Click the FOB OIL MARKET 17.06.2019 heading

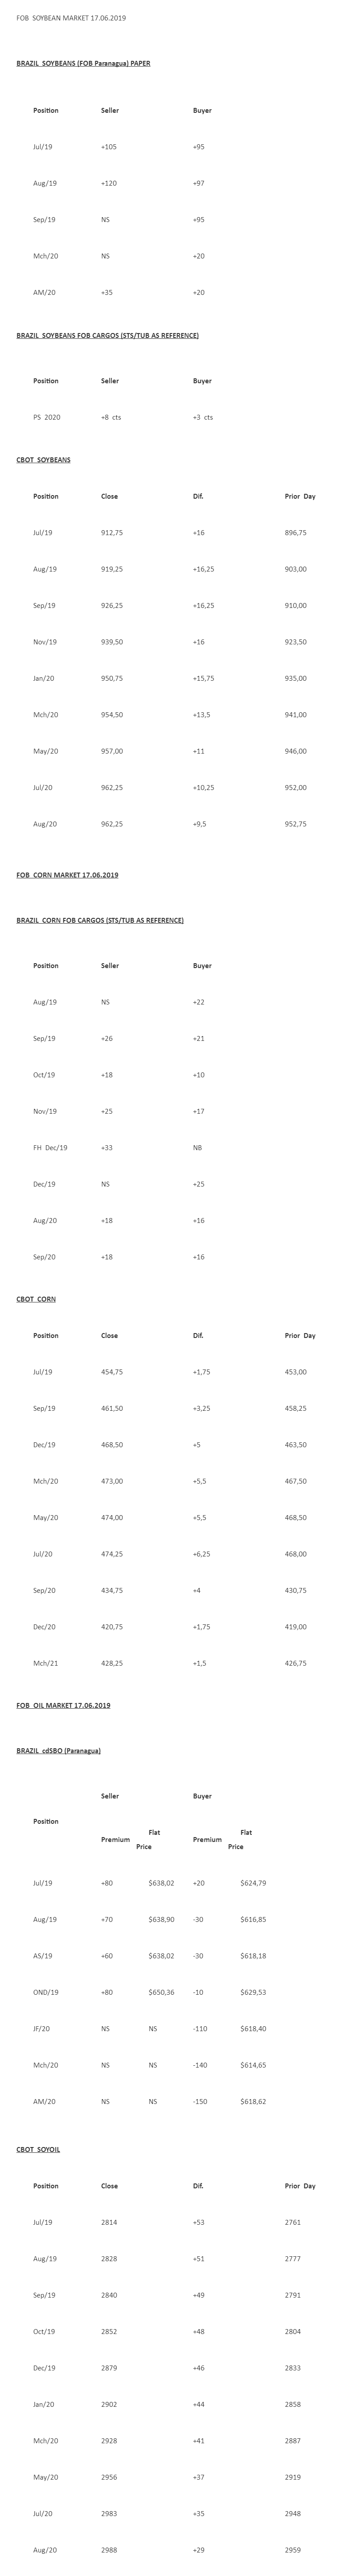coord(63,1705)
